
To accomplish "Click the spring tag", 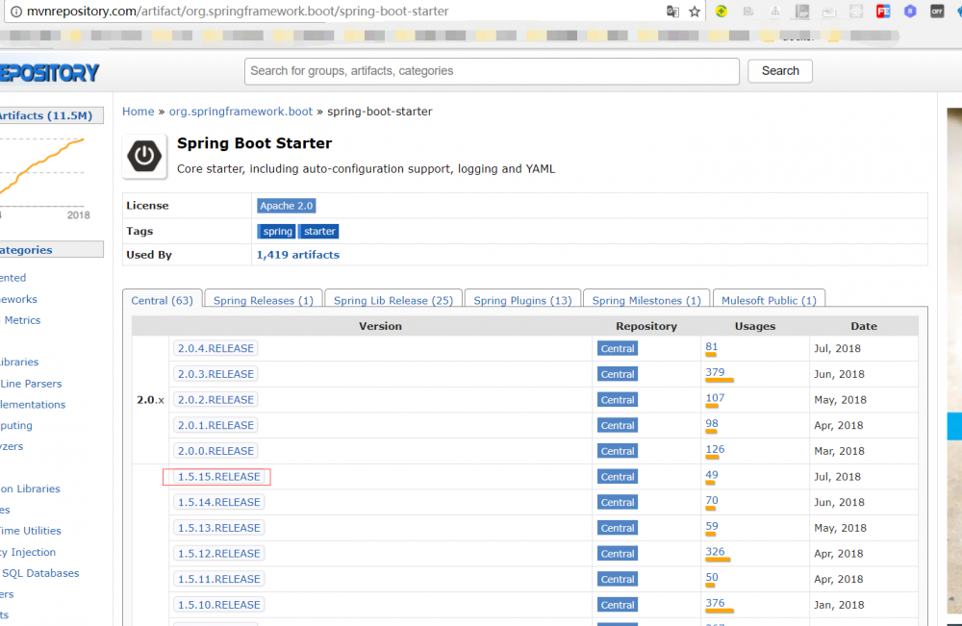I will pyautogui.click(x=277, y=231).
